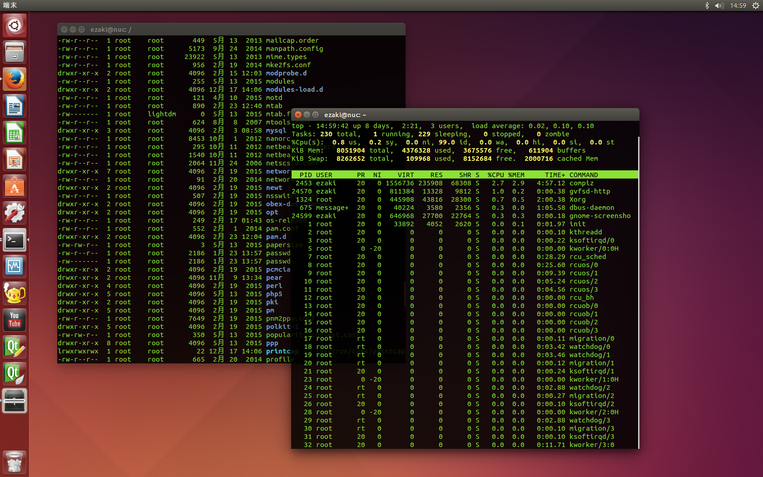Click the 端末 application menu title
763x477 pixels.
pyautogui.click(x=10, y=5)
